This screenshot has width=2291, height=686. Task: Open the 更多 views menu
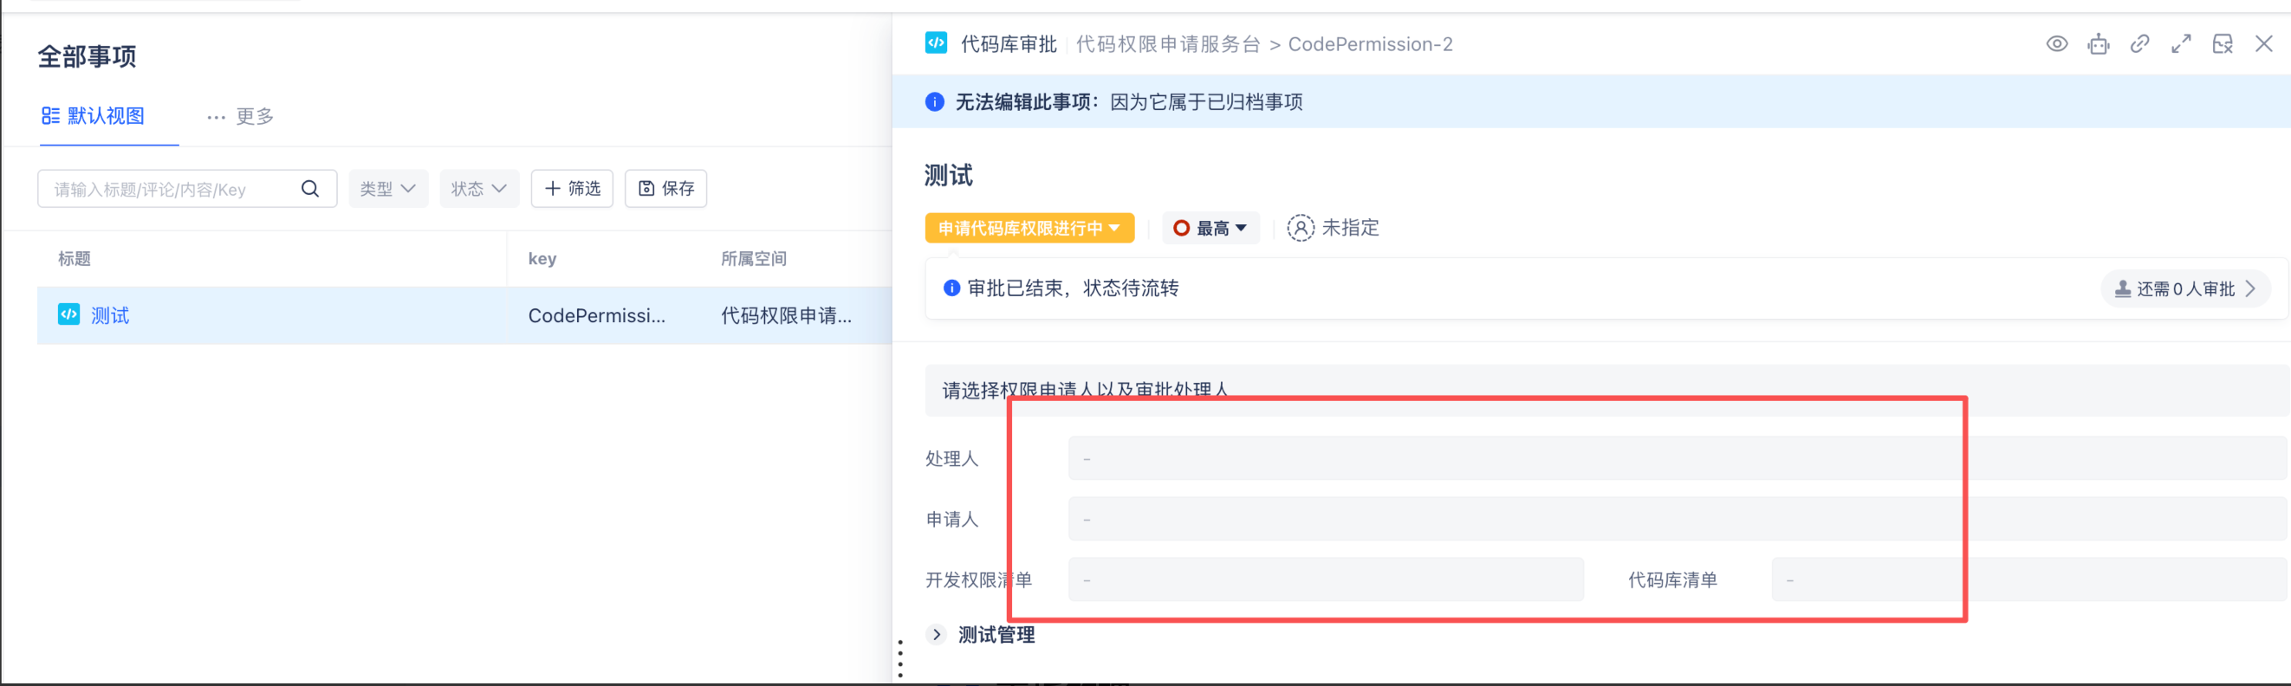[240, 116]
